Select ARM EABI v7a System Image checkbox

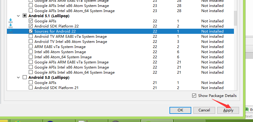pyautogui.click(x=31, y=47)
